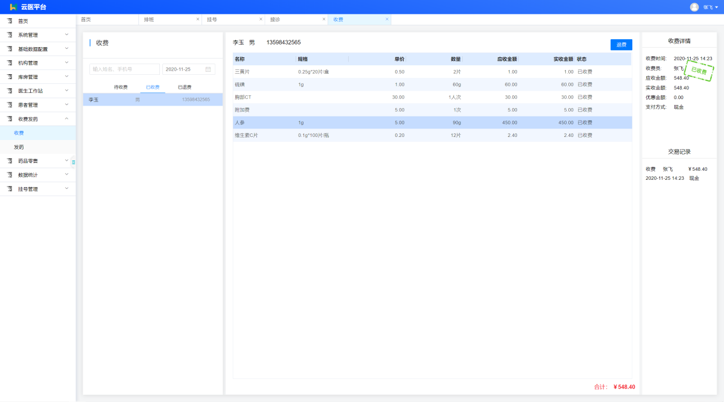Click the user avatar icon
Image resolution: width=724 pixels, height=402 pixels.
coord(694,7)
